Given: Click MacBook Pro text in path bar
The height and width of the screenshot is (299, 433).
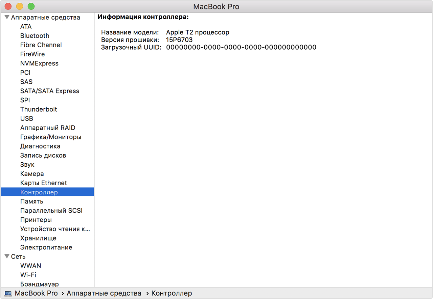Looking at the screenshot, I should click(36, 293).
